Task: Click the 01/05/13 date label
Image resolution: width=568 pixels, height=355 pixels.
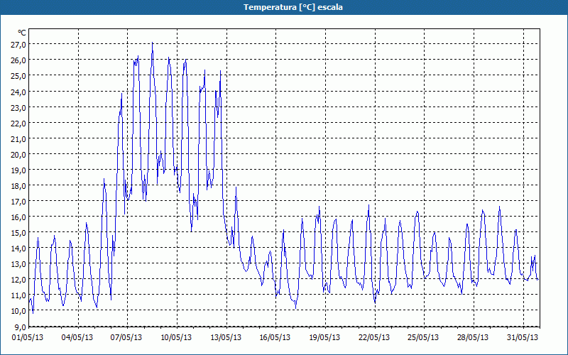Action: coord(28,337)
